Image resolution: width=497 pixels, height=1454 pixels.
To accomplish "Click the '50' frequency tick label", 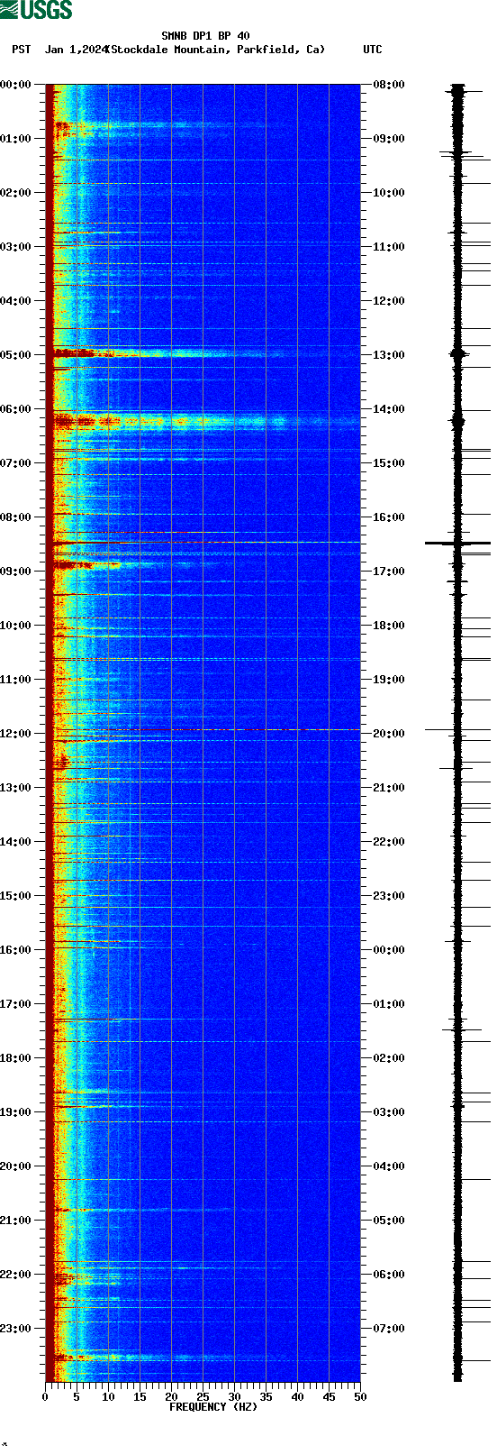I will pos(360,1397).
